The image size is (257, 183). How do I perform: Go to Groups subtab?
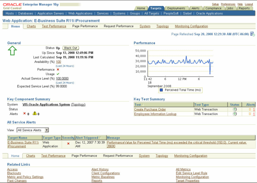135,14
